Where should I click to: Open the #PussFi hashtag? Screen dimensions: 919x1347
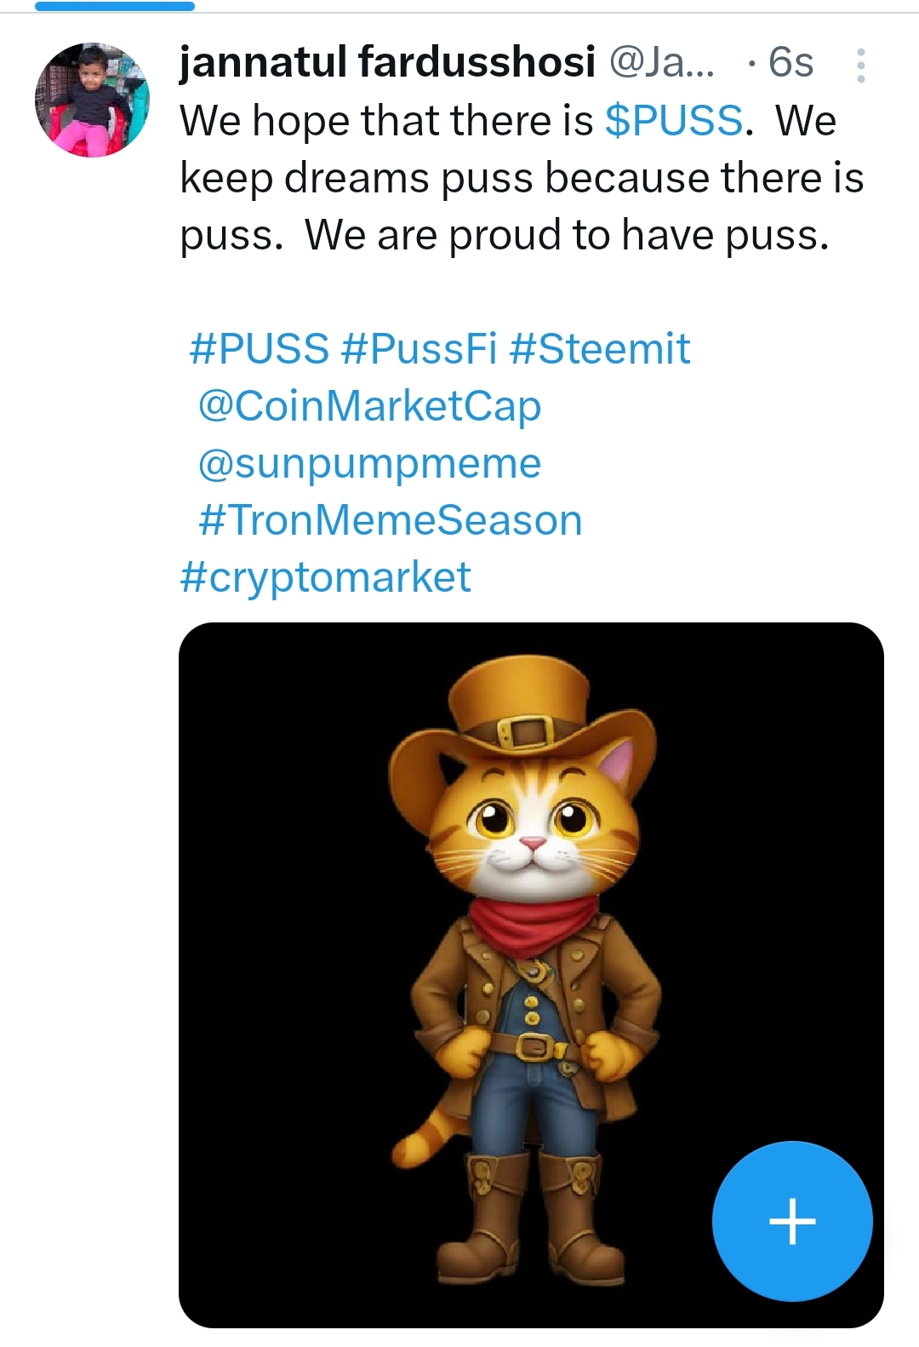click(x=419, y=348)
